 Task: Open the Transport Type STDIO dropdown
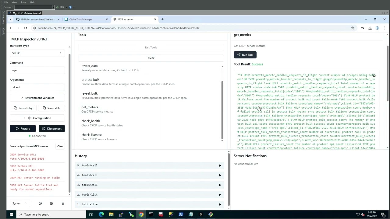pos(37,53)
